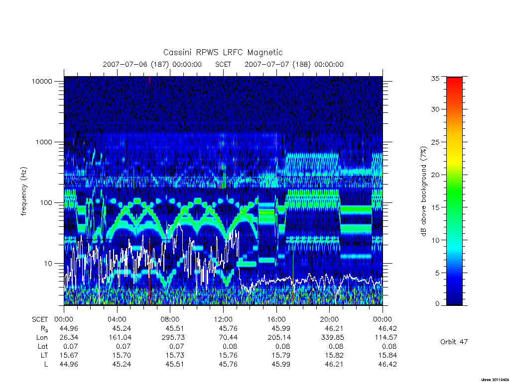
Task: Click the Orbit 47 label
Action: click(x=454, y=342)
